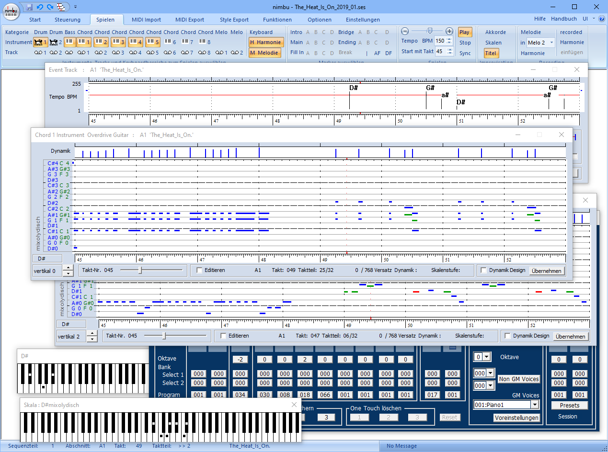Toggle the Akkorde improvisation option

click(x=495, y=32)
